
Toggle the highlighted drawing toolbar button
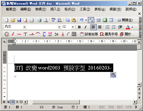pyautogui.click(x=91, y=20)
